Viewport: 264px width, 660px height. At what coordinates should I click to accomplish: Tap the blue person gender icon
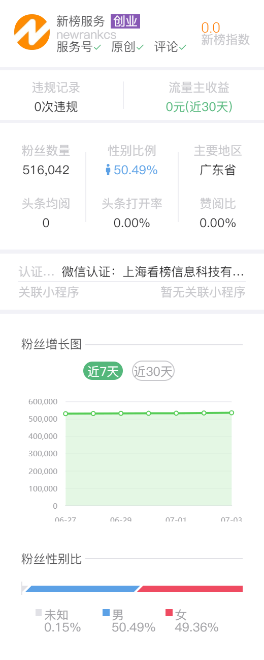pos(108,170)
